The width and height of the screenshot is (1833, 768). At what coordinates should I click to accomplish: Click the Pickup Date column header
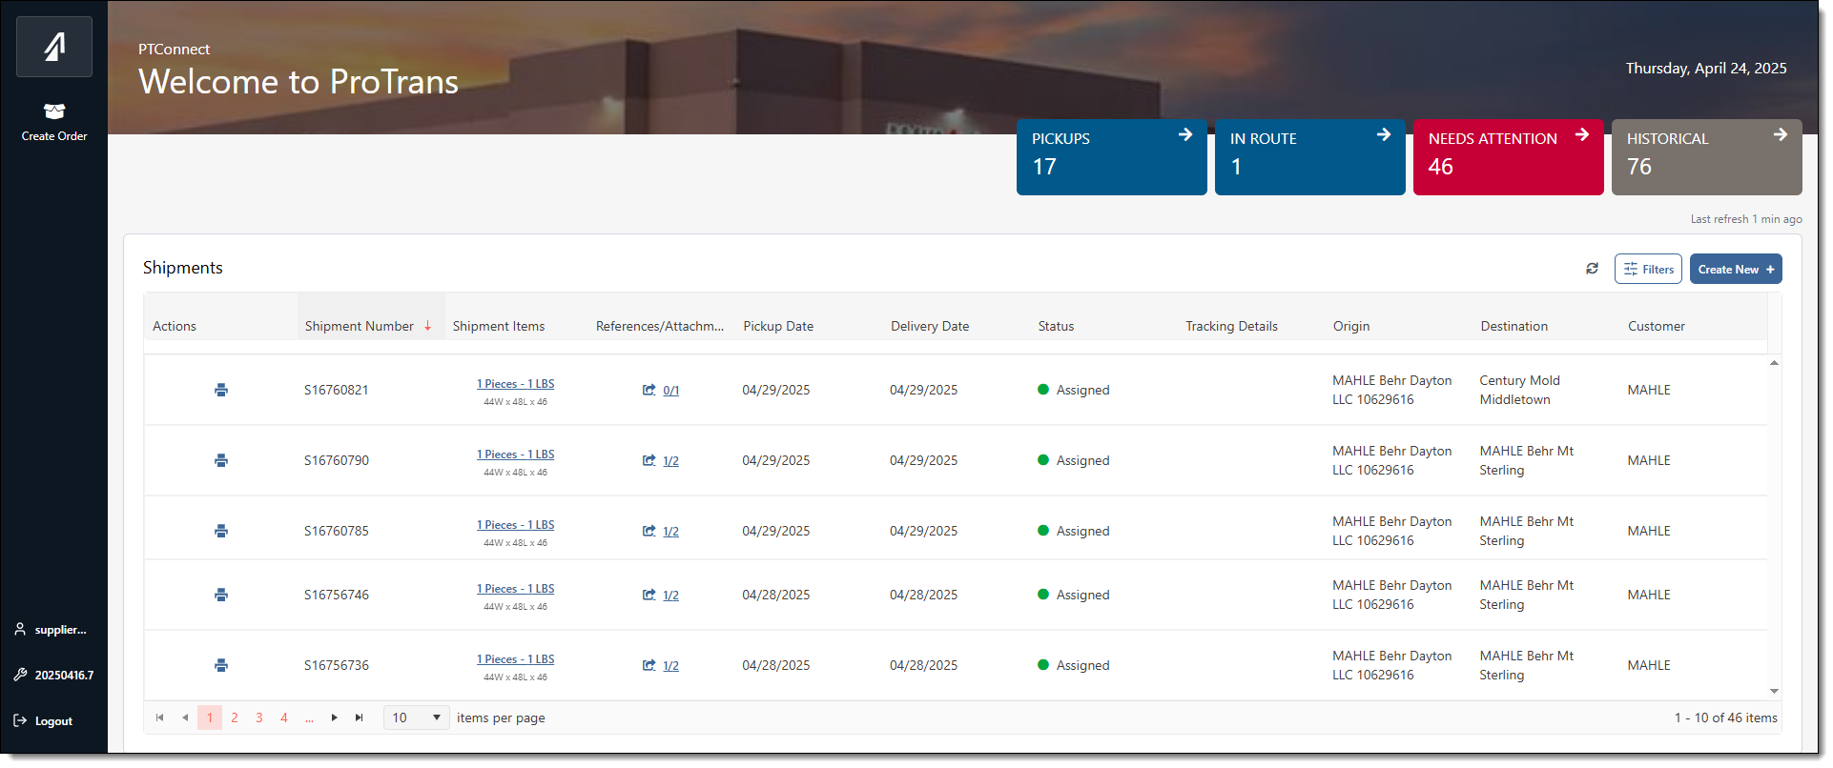[x=778, y=326]
